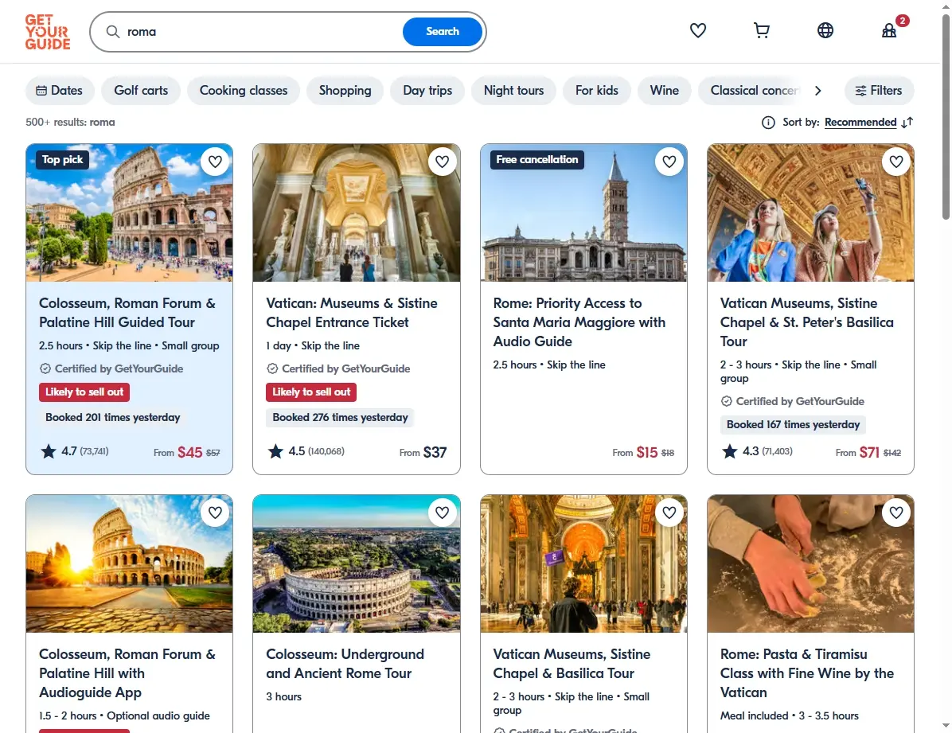Favorite the Vatican Museums Entrance Ticket card

coord(442,162)
